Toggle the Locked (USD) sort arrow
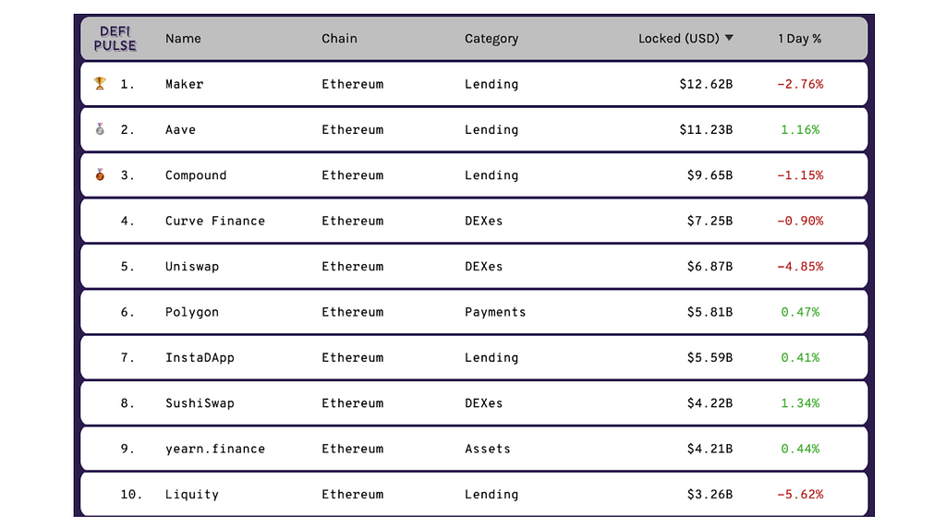The height and width of the screenshot is (528, 946). [729, 39]
